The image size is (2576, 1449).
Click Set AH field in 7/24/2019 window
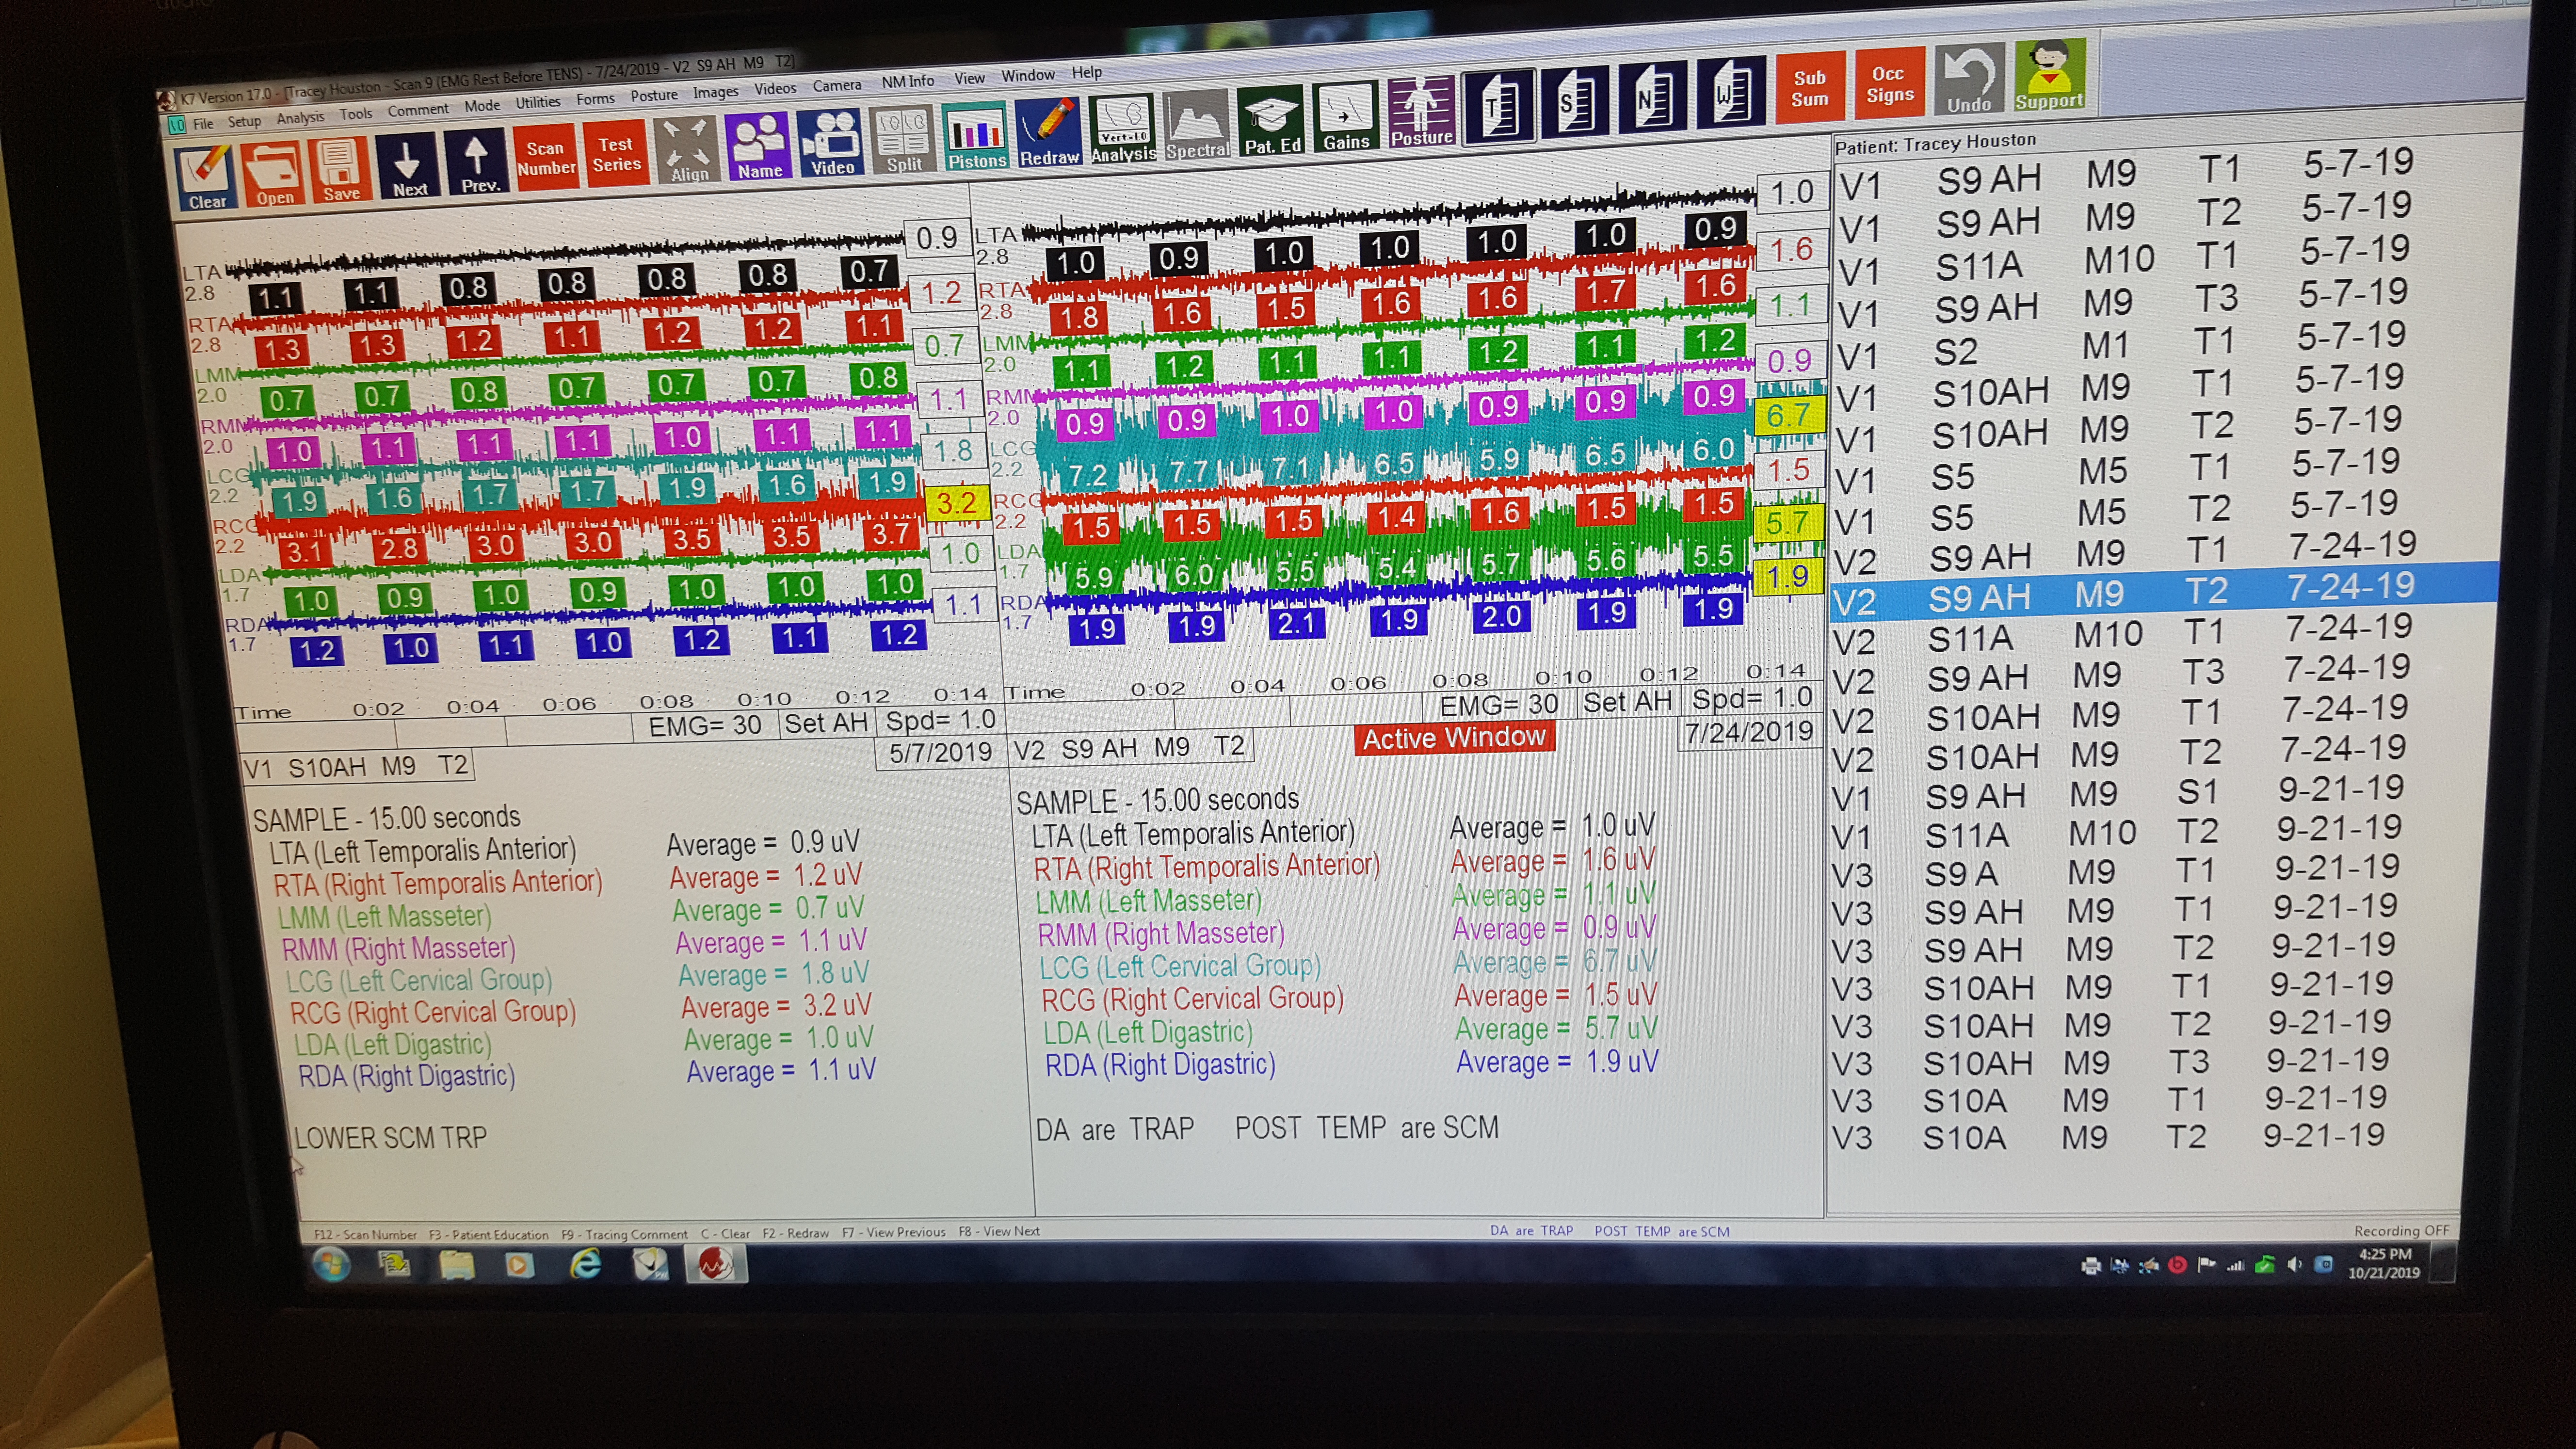pyautogui.click(x=1627, y=701)
